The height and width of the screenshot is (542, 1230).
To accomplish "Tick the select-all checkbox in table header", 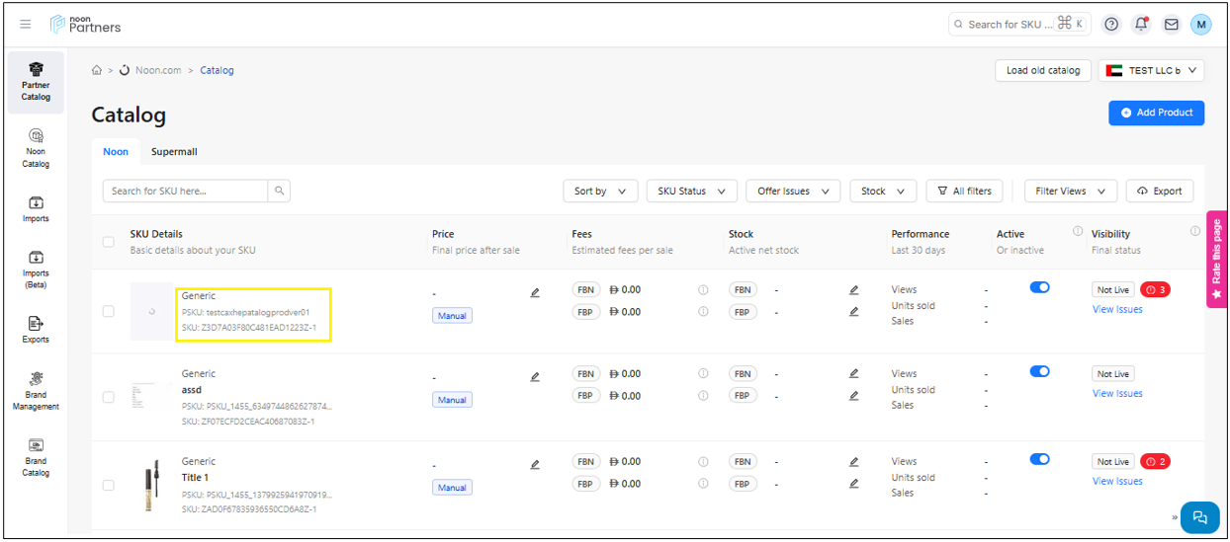I will click(x=109, y=242).
